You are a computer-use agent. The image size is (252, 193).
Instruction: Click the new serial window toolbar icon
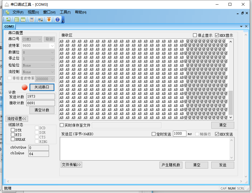coord(8,20)
